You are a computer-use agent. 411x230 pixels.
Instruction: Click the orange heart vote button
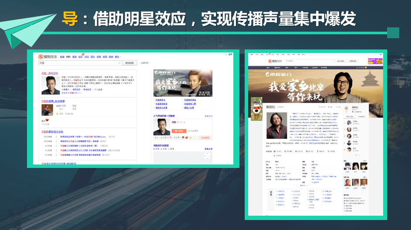point(179,131)
